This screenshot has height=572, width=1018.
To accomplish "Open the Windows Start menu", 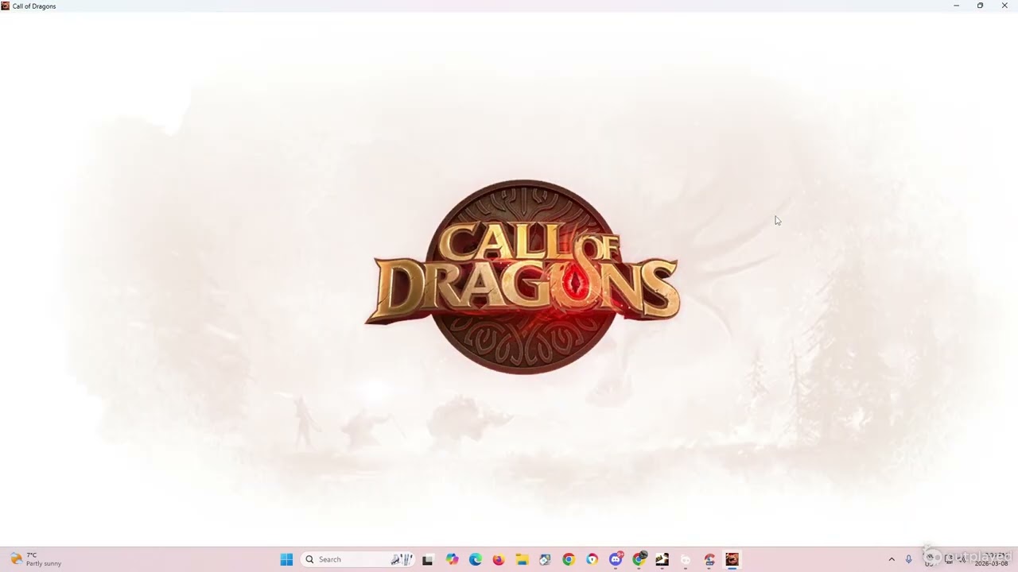I will pyautogui.click(x=286, y=559).
